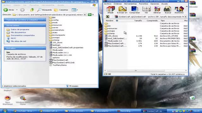202x113 pixels.
Task: Select mod_SdkZombieCraft.properties in Explorer
Action: tap(66, 47)
